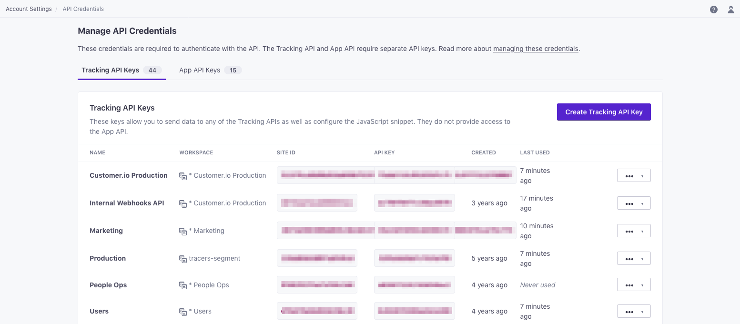
Task: Click the masked API key for Production
Action: click(x=414, y=258)
